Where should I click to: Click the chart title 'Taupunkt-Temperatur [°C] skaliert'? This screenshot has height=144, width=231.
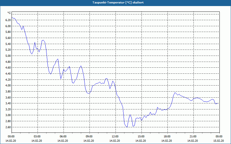118,3
